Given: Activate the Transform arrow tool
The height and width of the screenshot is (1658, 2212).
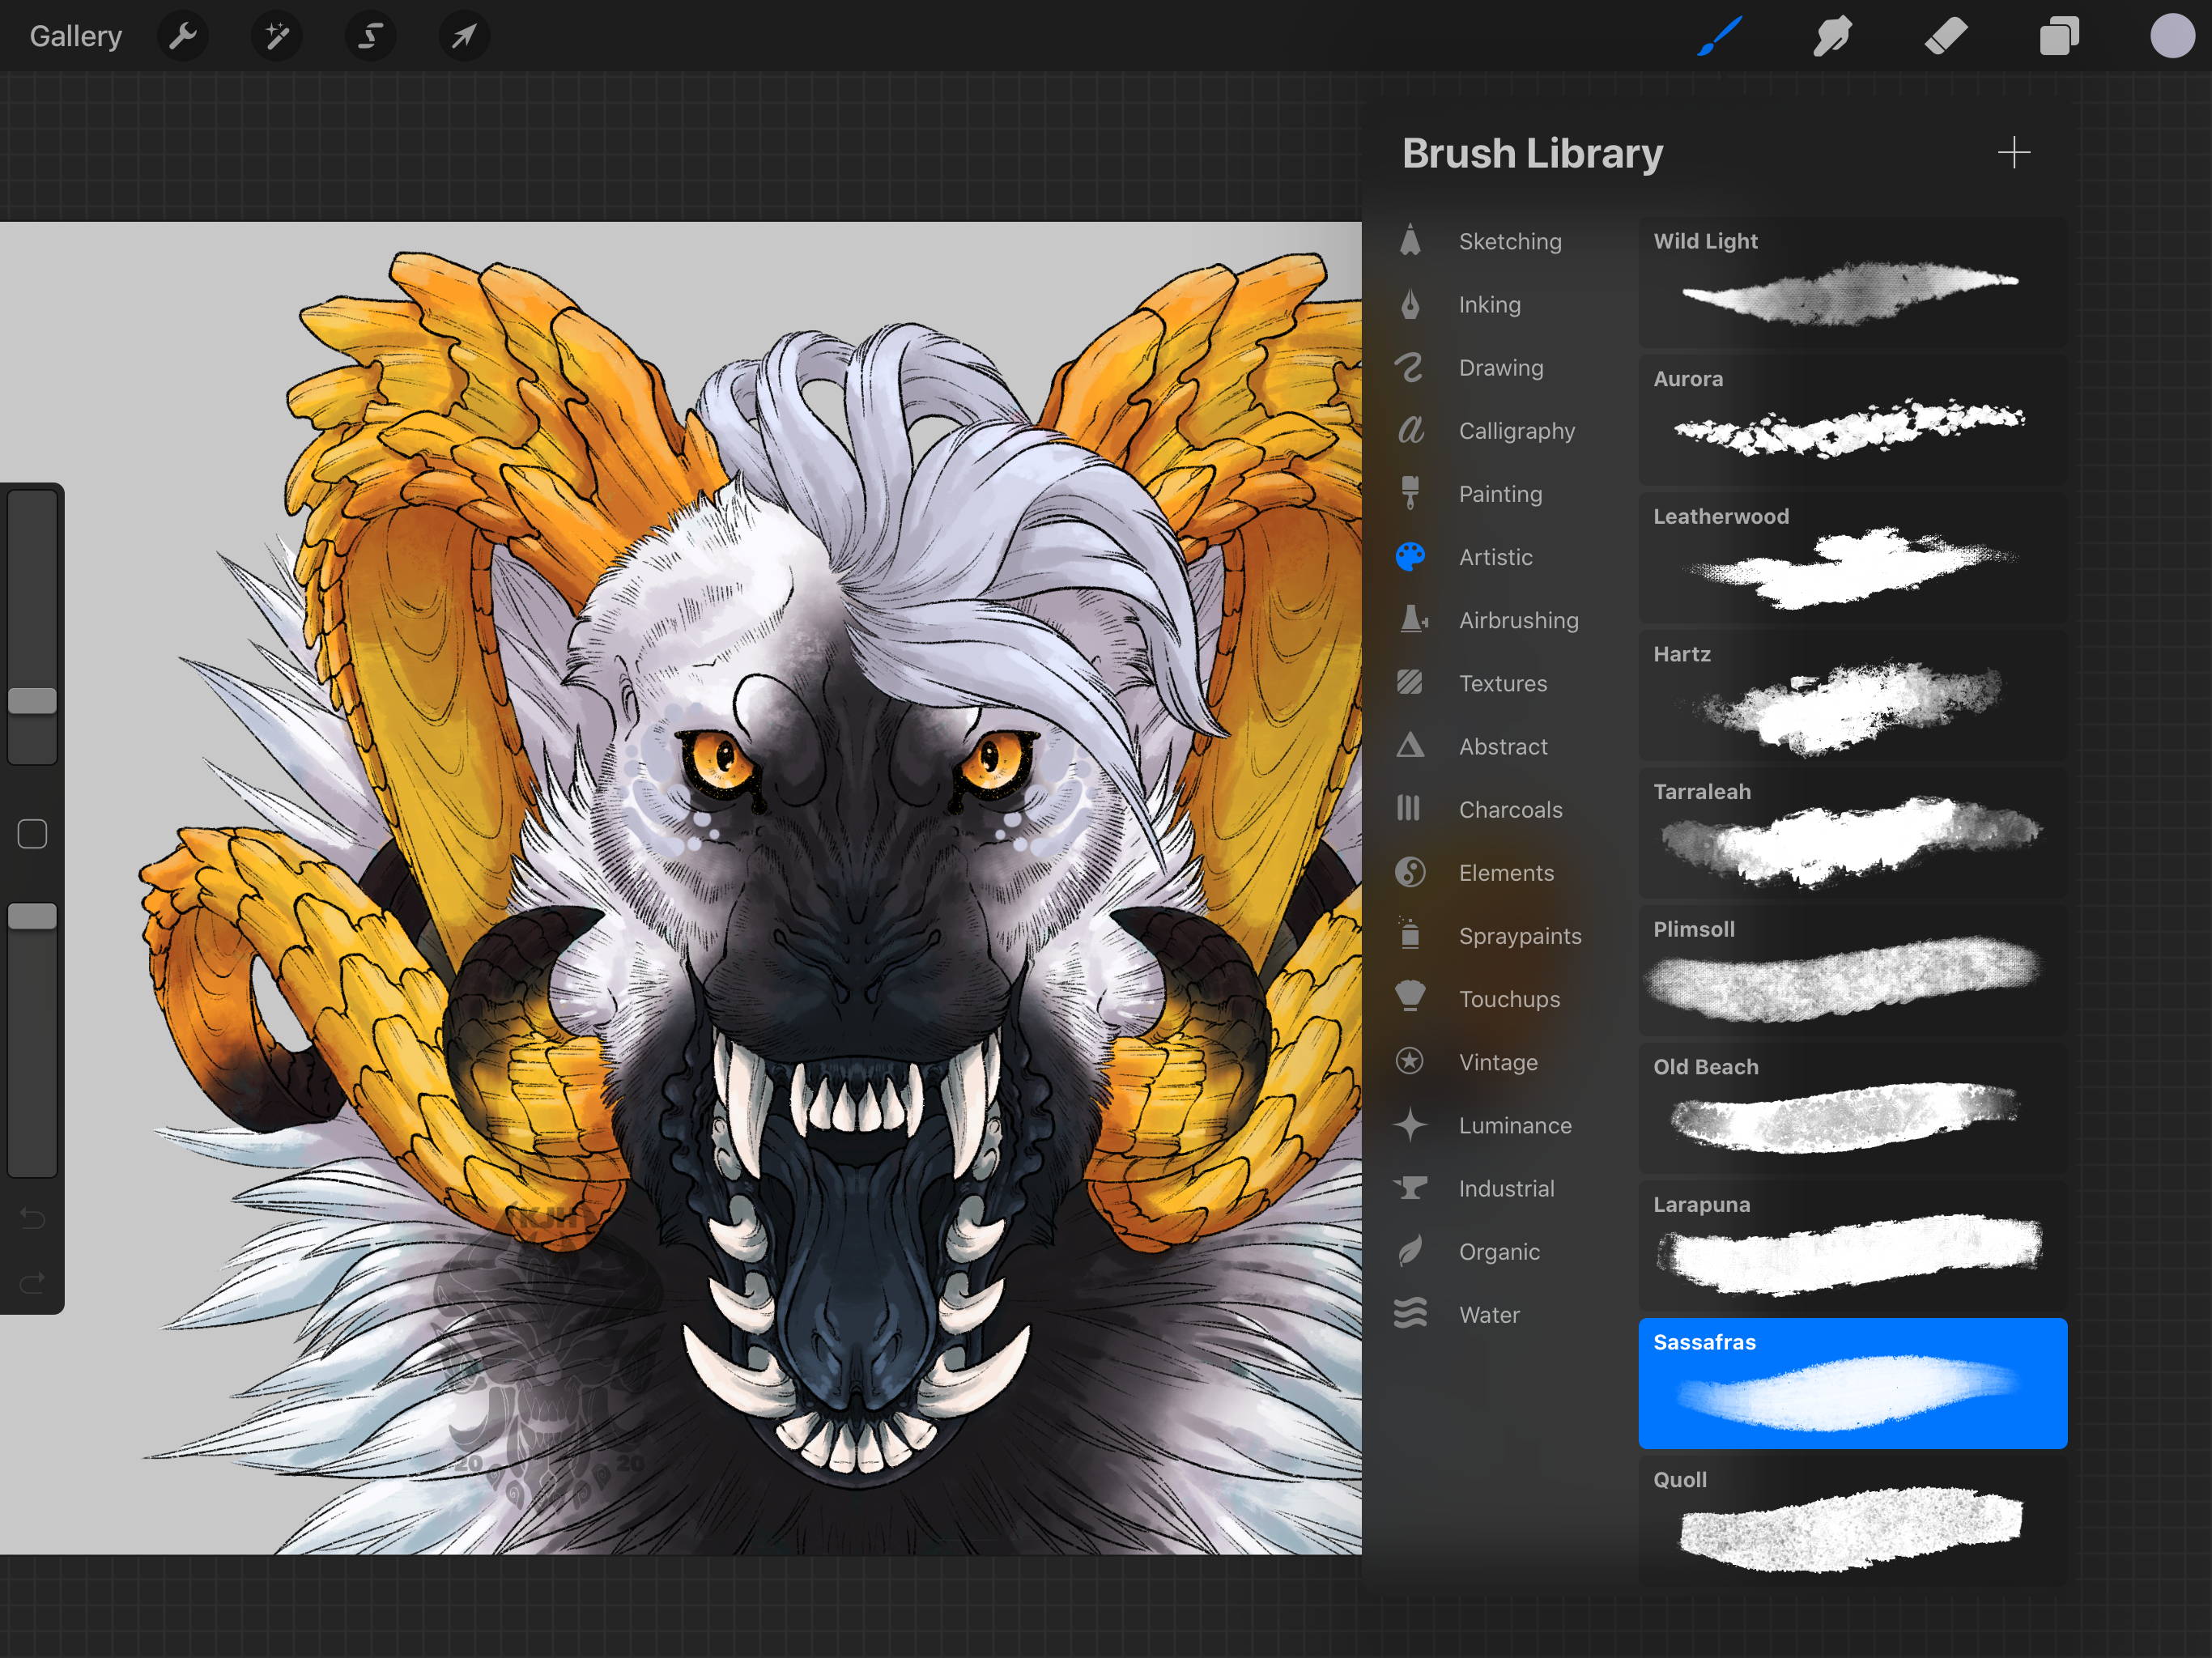Looking at the screenshot, I should 464,37.
